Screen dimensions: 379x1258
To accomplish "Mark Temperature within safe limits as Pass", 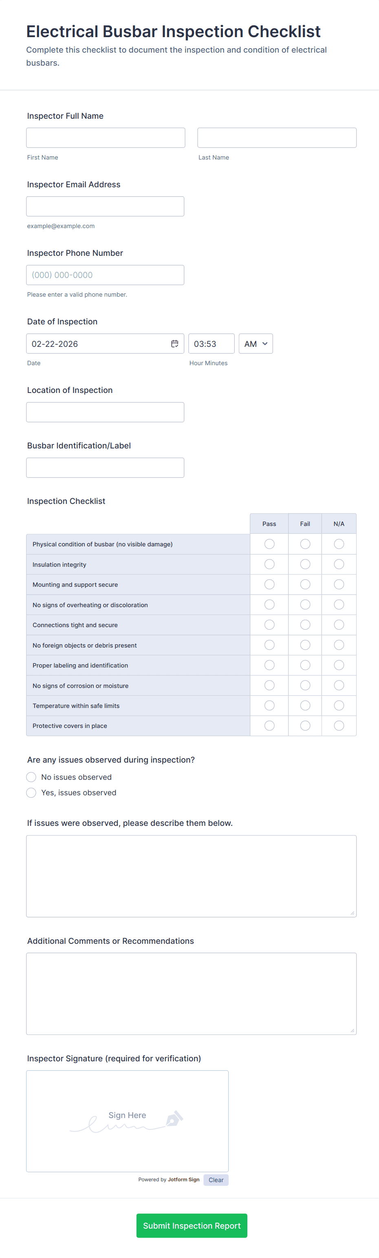I will pos(269,706).
